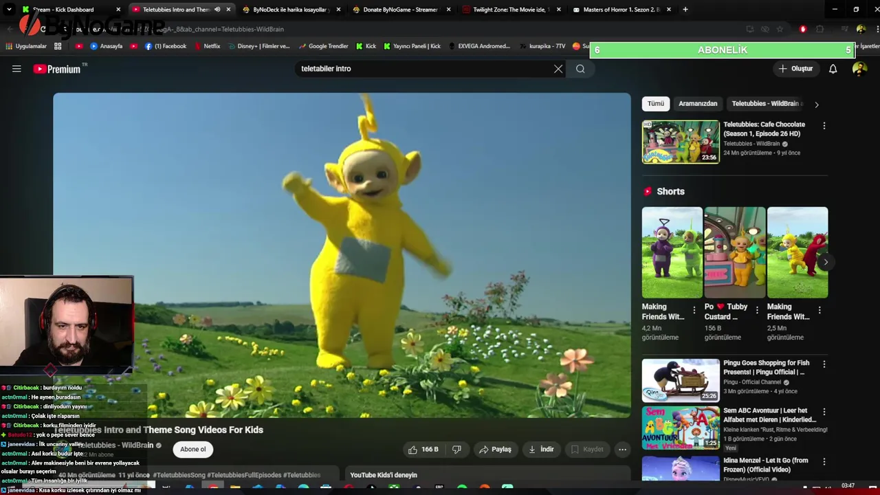Like the video (166 B)
Screen dimensions: 880x495
pos(423,450)
